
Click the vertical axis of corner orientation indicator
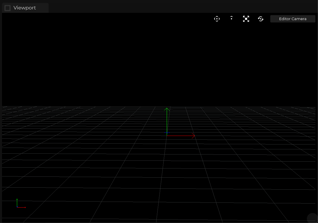point(17,202)
